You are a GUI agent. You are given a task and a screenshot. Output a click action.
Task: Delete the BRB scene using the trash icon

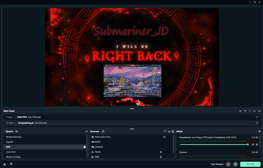[x=84, y=147]
